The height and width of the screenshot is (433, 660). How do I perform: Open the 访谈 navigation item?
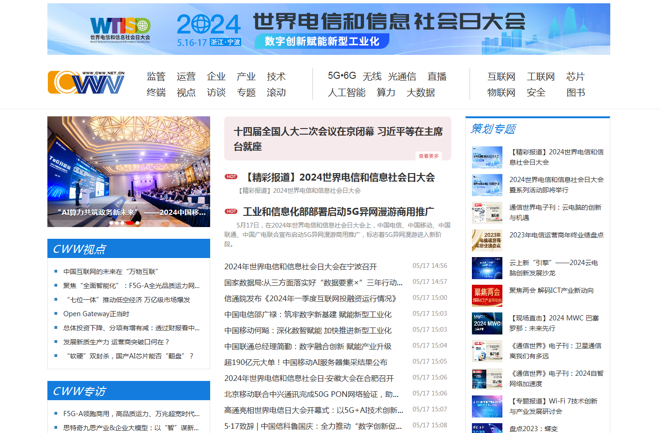(x=216, y=92)
